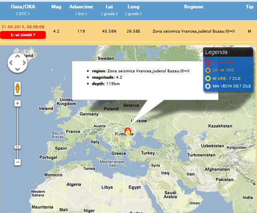This screenshot has width=257, height=213.
Task: Click the M type cell in the table
Action: [x=249, y=31]
